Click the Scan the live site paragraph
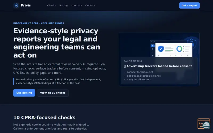This screenshot has height=133, width=213. [x=59, y=68]
